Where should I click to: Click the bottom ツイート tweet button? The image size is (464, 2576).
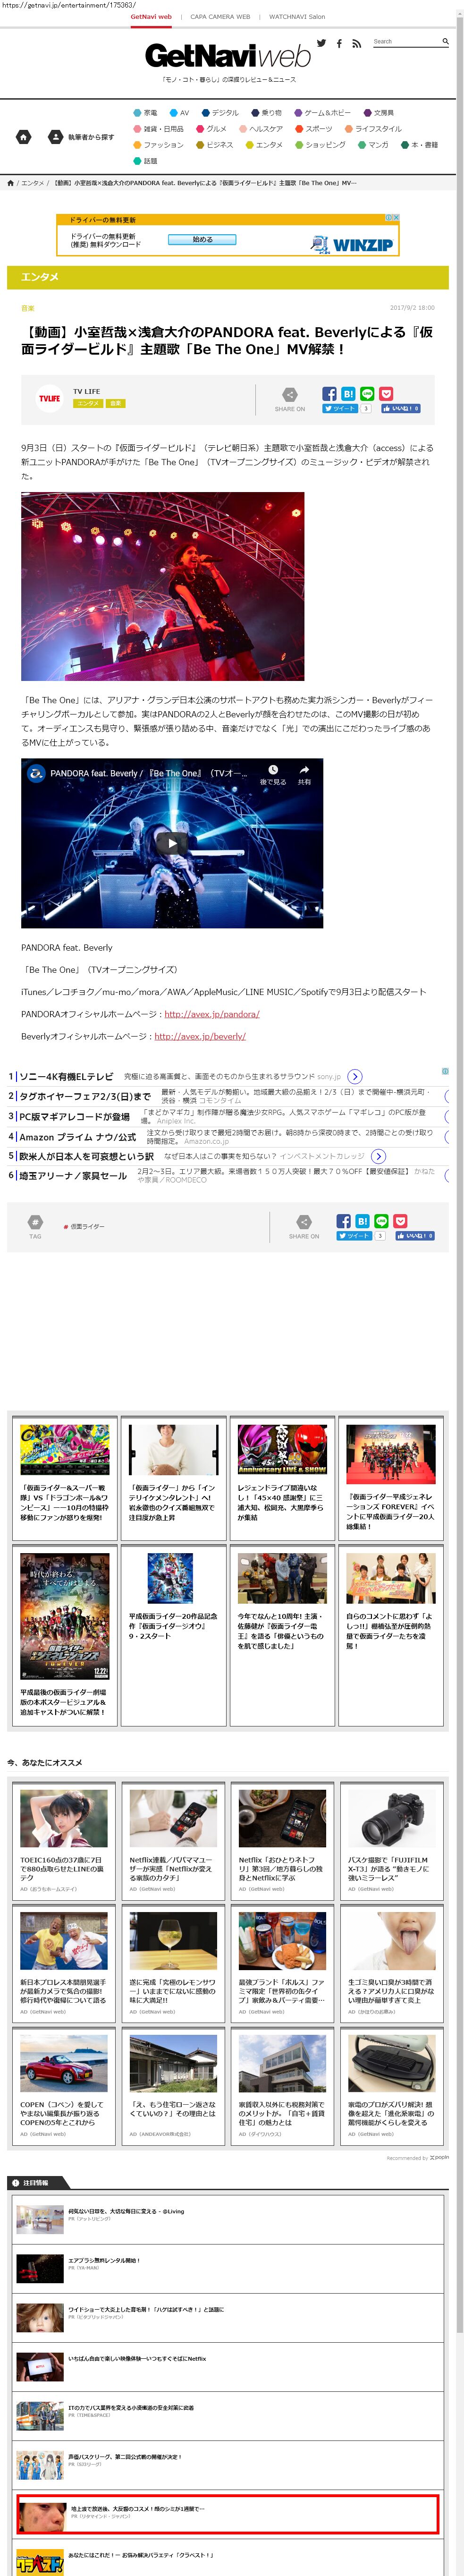354,1236
